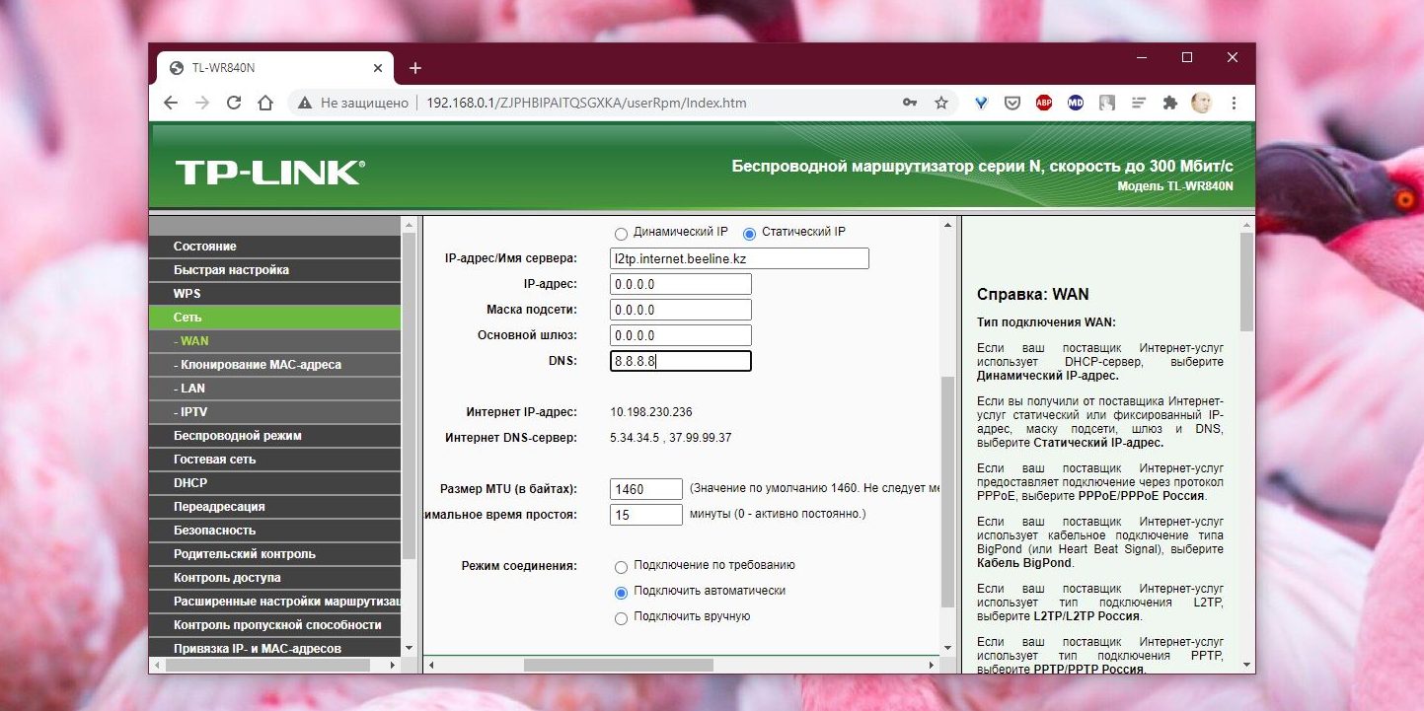Click the Справка: WAN heading

tap(1033, 294)
